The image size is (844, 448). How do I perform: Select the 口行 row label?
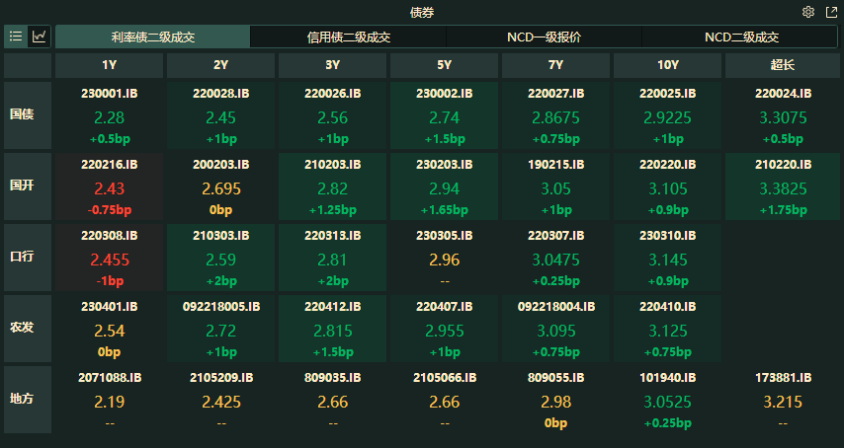tap(28, 258)
